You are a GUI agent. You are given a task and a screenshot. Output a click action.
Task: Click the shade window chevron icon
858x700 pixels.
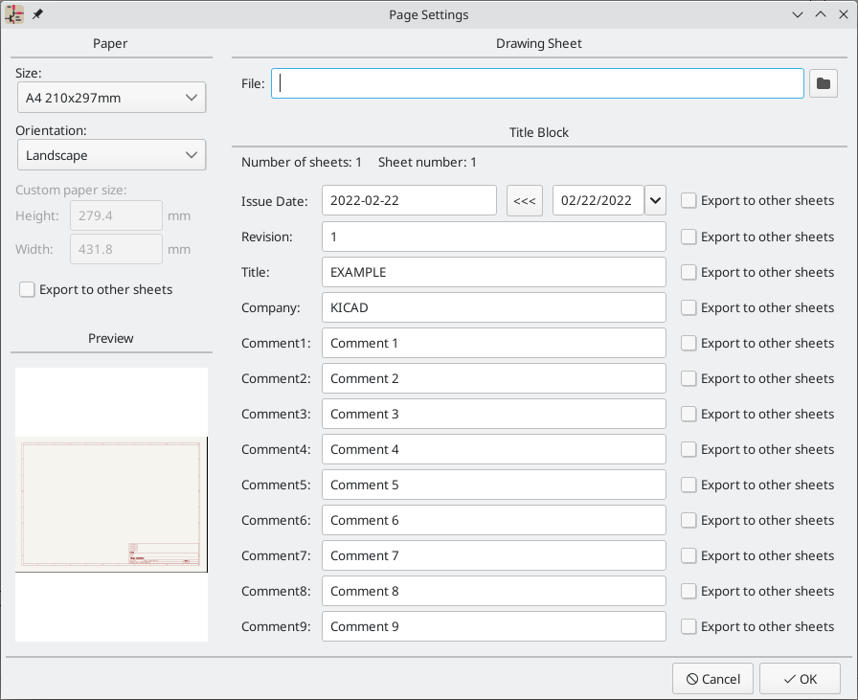click(798, 14)
